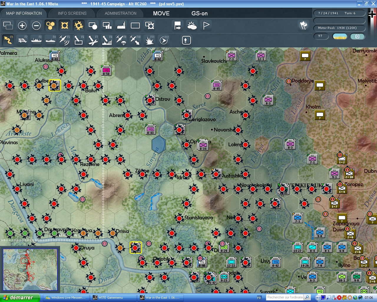This screenshot has height=302, width=377.
Task: Show the weather display icon
Action: [192, 26]
